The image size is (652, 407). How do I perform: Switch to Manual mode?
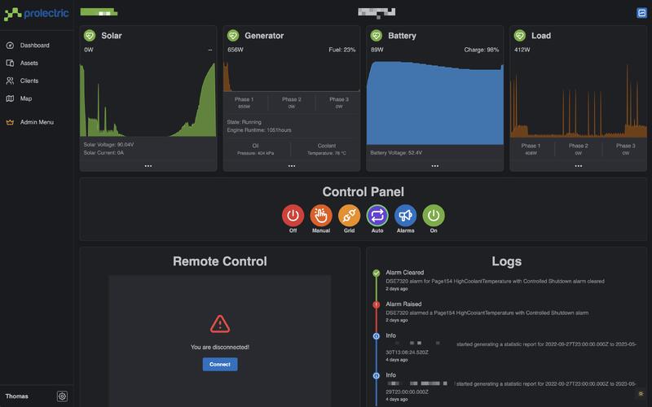[321, 216]
